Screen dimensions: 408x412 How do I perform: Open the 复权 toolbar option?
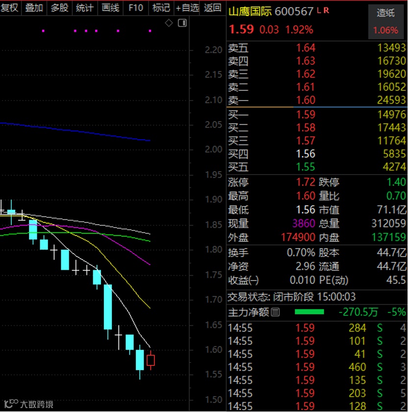[10, 8]
